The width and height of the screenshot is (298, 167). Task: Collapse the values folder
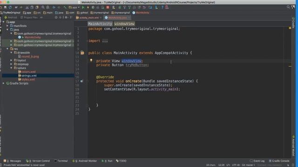pos(11,68)
